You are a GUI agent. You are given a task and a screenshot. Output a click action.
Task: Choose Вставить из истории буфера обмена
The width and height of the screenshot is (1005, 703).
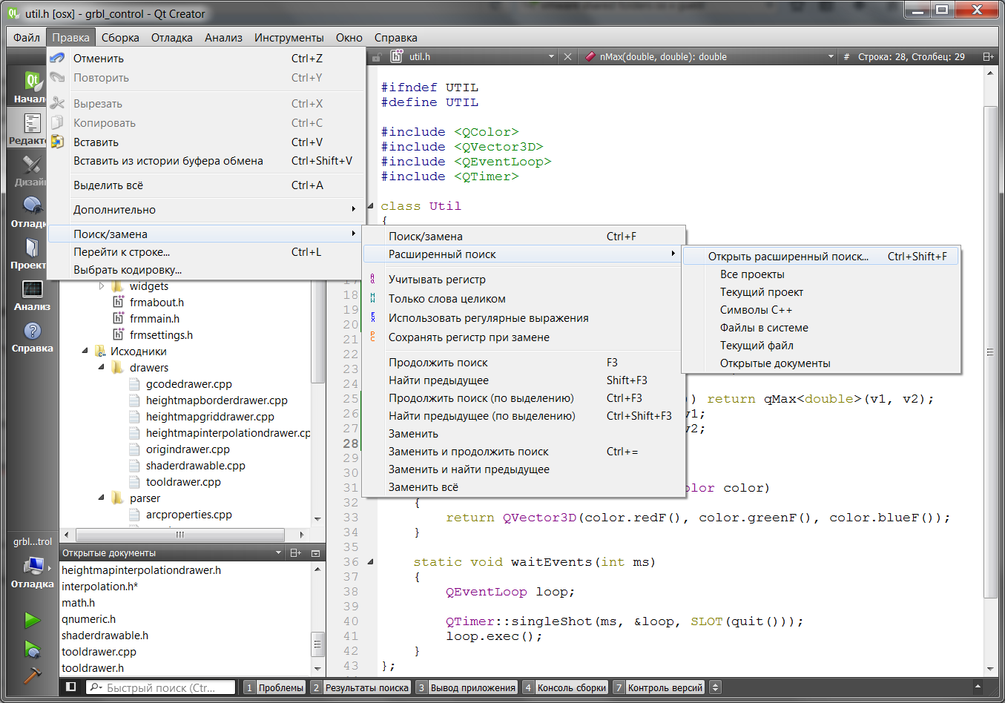coord(207,161)
